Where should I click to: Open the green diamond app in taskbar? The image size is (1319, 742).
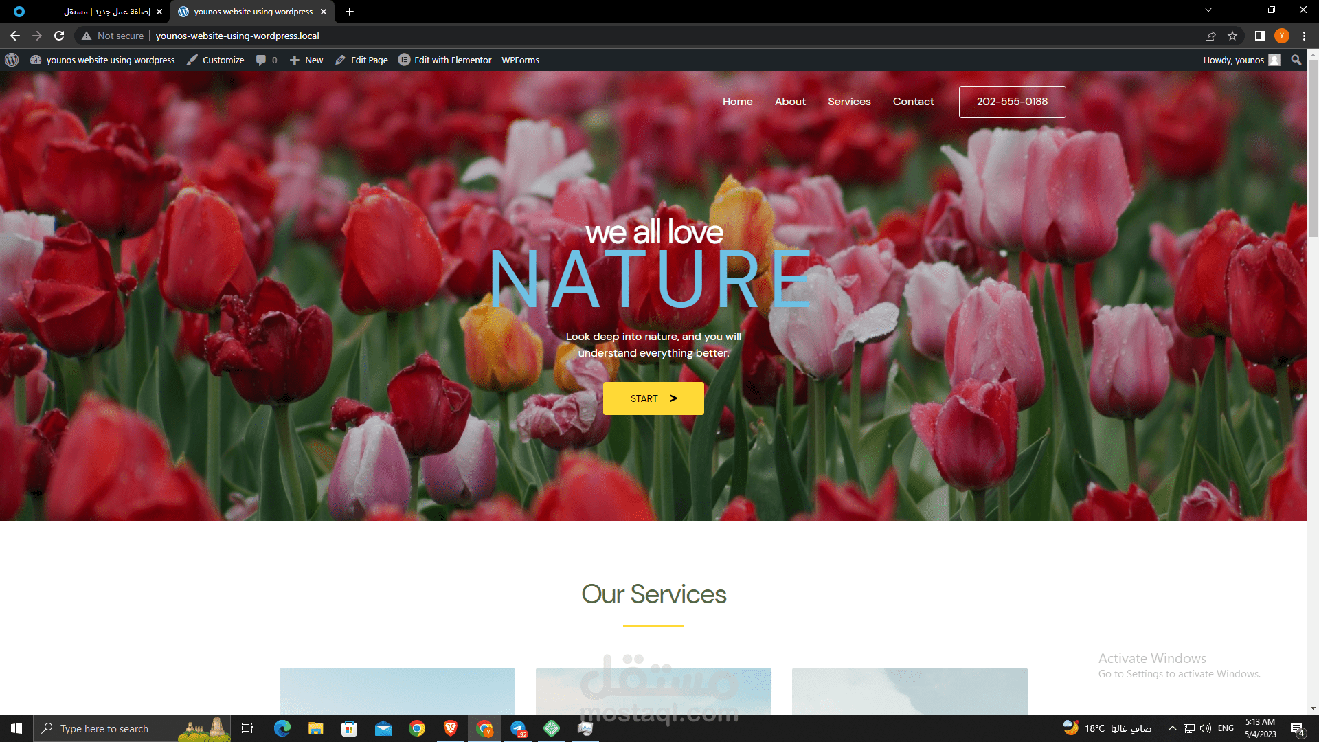click(552, 728)
